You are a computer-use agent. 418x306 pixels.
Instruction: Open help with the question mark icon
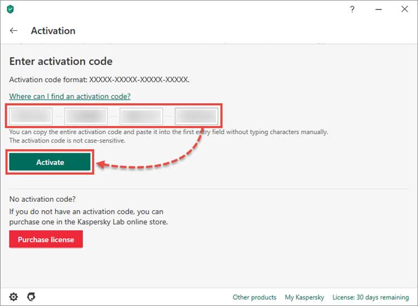[x=352, y=9]
